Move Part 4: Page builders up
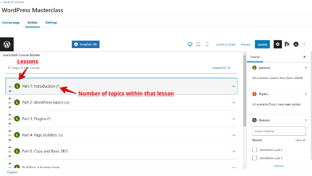Viewport: 312px width, 176px height. [10, 131]
